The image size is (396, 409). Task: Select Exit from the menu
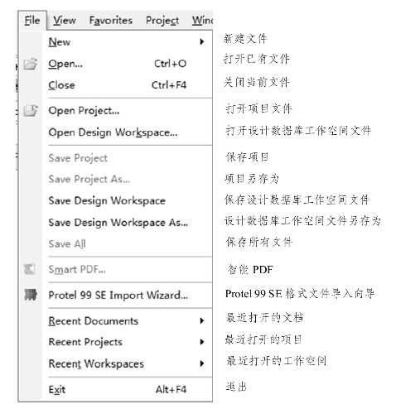coord(117,389)
